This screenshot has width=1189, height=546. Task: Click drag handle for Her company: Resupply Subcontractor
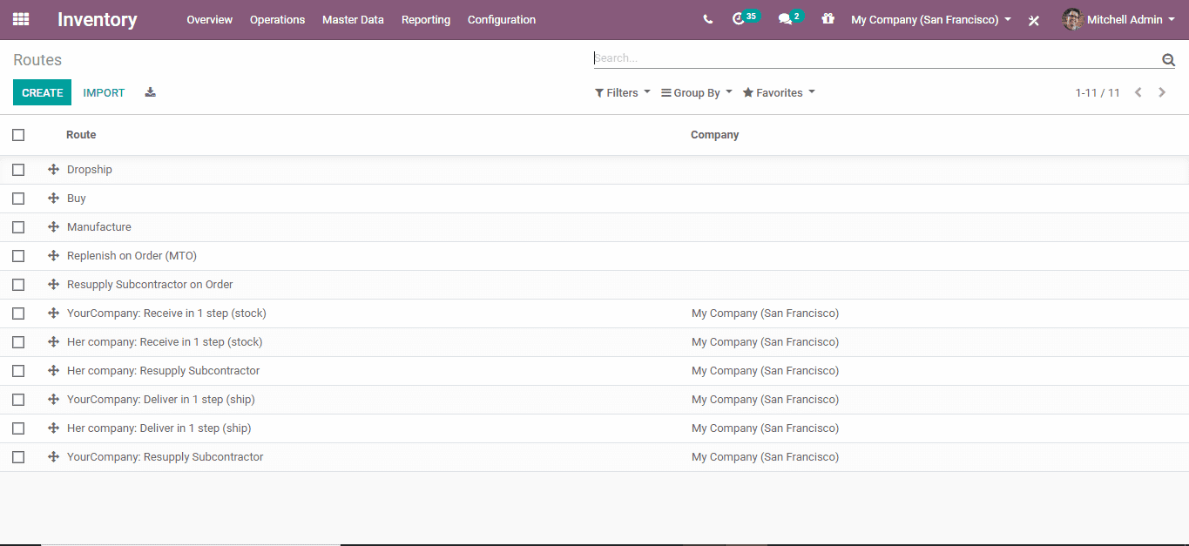(53, 371)
